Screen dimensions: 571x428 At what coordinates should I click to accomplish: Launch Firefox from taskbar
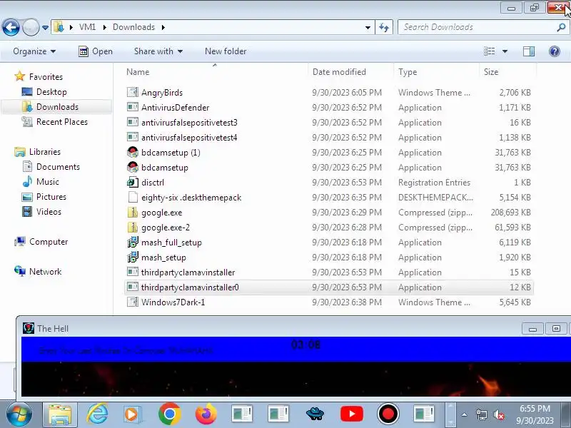click(x=206, y=414)
